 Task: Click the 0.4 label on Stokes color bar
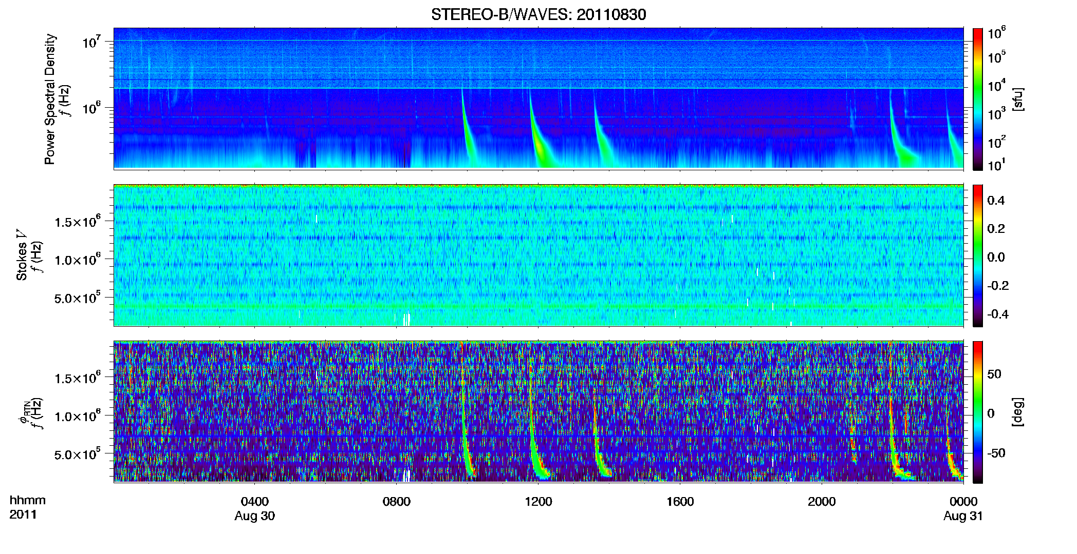996,201
